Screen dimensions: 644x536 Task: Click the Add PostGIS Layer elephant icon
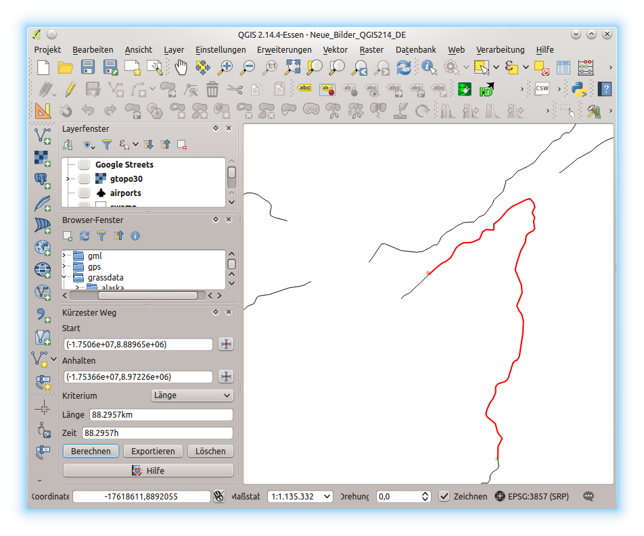click(x=43, y=180)
